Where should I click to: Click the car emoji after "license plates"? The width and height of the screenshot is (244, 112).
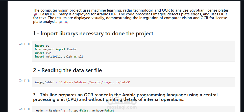point(35,14)
